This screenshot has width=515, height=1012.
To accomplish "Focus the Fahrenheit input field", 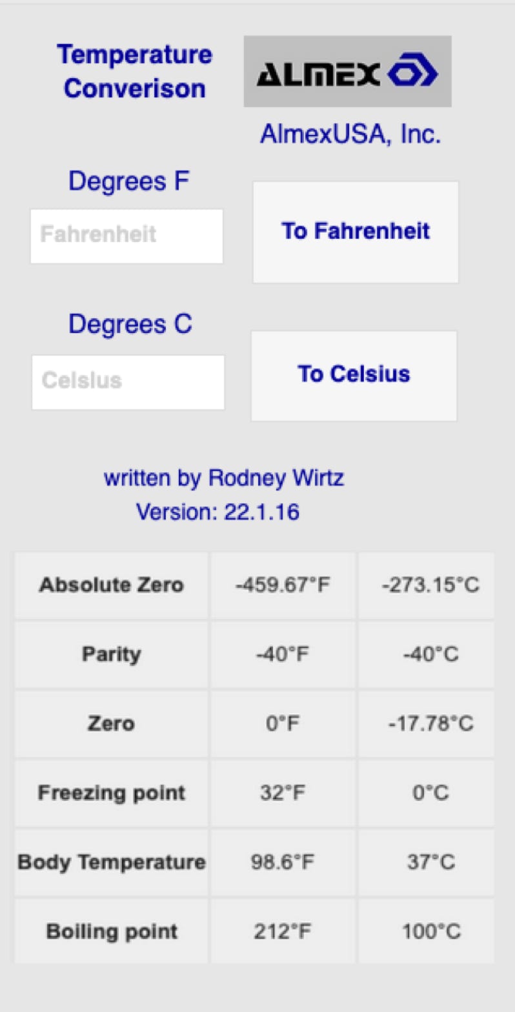I will coord(126,236).
